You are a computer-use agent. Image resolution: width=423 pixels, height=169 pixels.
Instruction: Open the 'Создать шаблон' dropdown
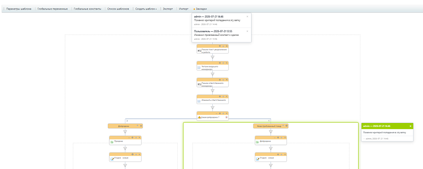[146, 9]
